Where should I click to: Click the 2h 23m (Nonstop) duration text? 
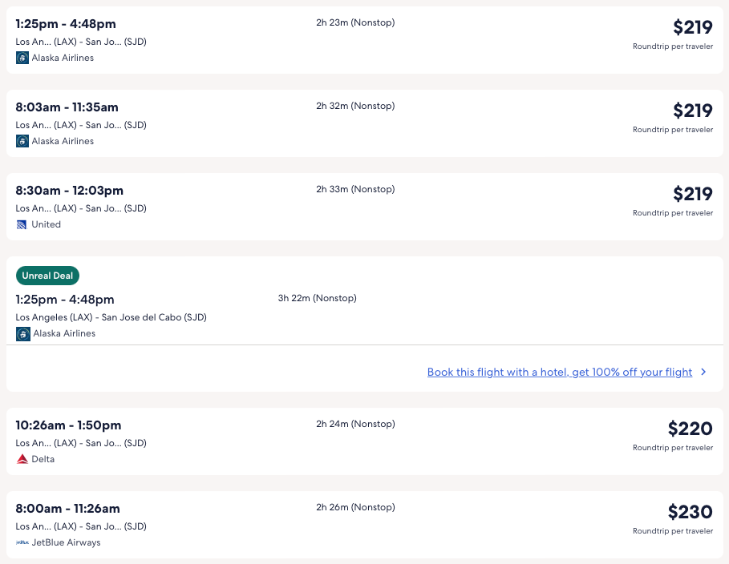[x=355, y=22]
